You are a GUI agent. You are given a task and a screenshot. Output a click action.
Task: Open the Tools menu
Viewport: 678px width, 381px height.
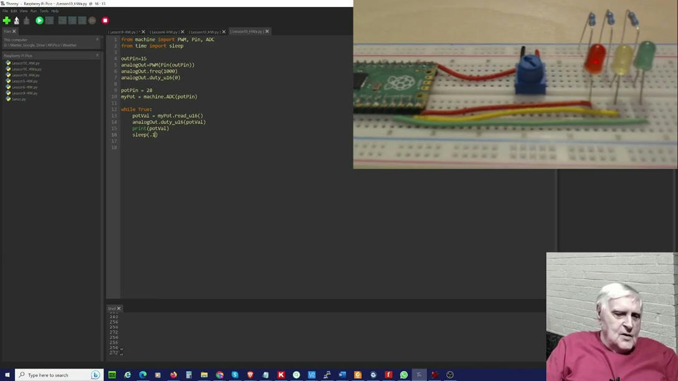coord(44,11)
